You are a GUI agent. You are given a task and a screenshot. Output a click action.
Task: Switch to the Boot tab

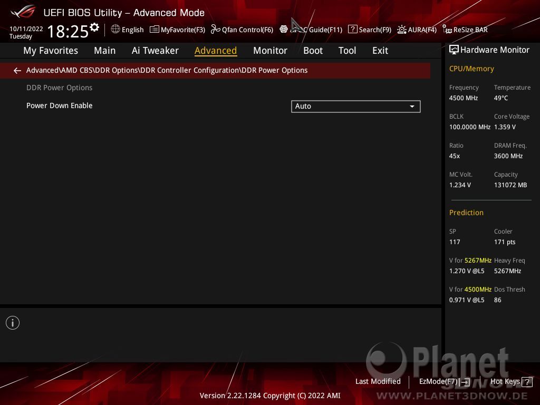tap(313, 51)
